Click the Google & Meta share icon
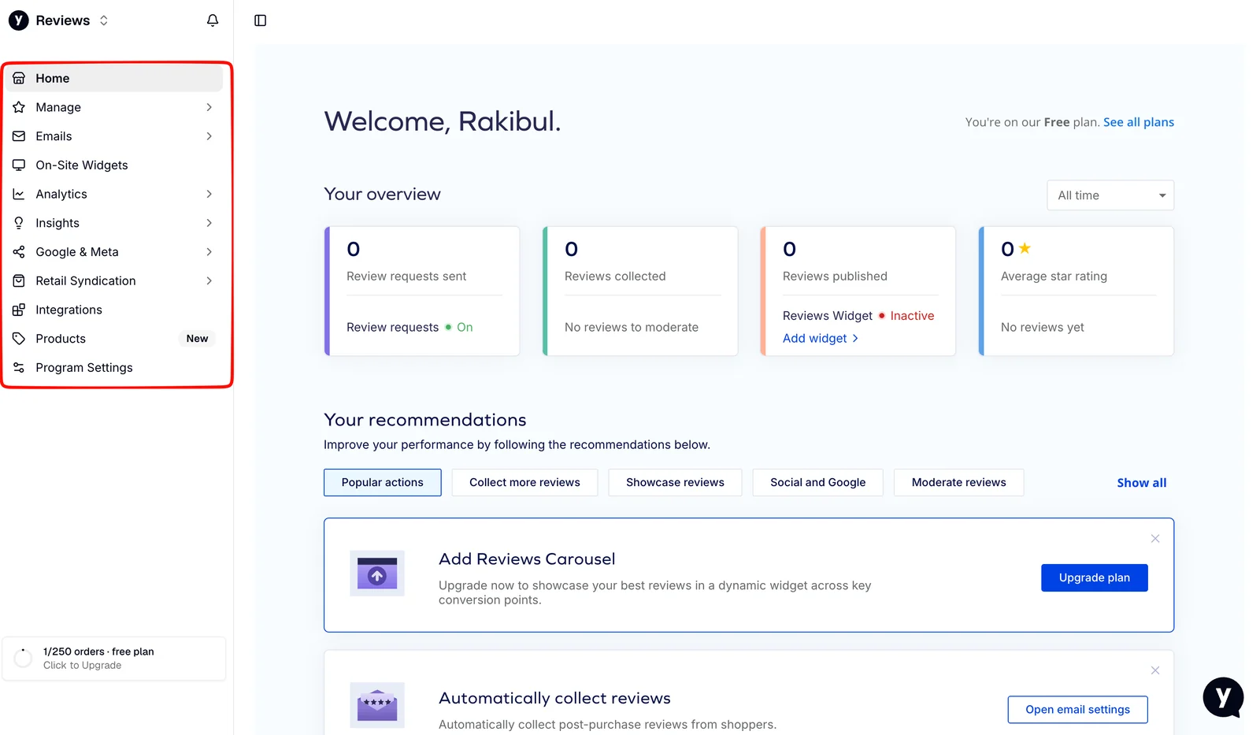Screen dimensions: 1260x735 tap(19, 252)
